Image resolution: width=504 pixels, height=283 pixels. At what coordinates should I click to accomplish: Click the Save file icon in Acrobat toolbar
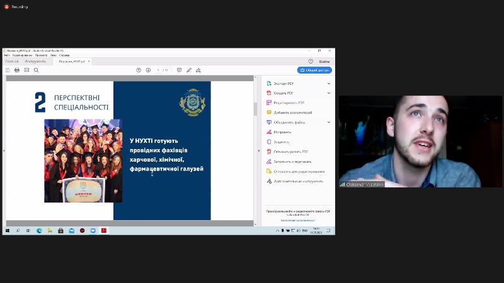click(x=8, y=70)
